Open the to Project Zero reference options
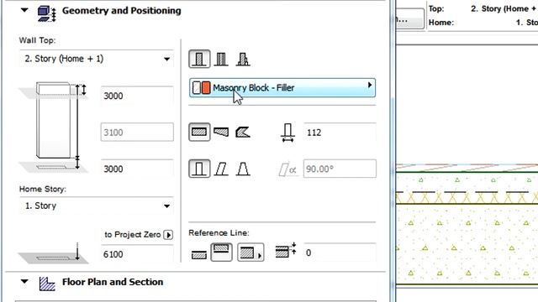The height and width of the screenshot is (302, 538). pos(168,235)
